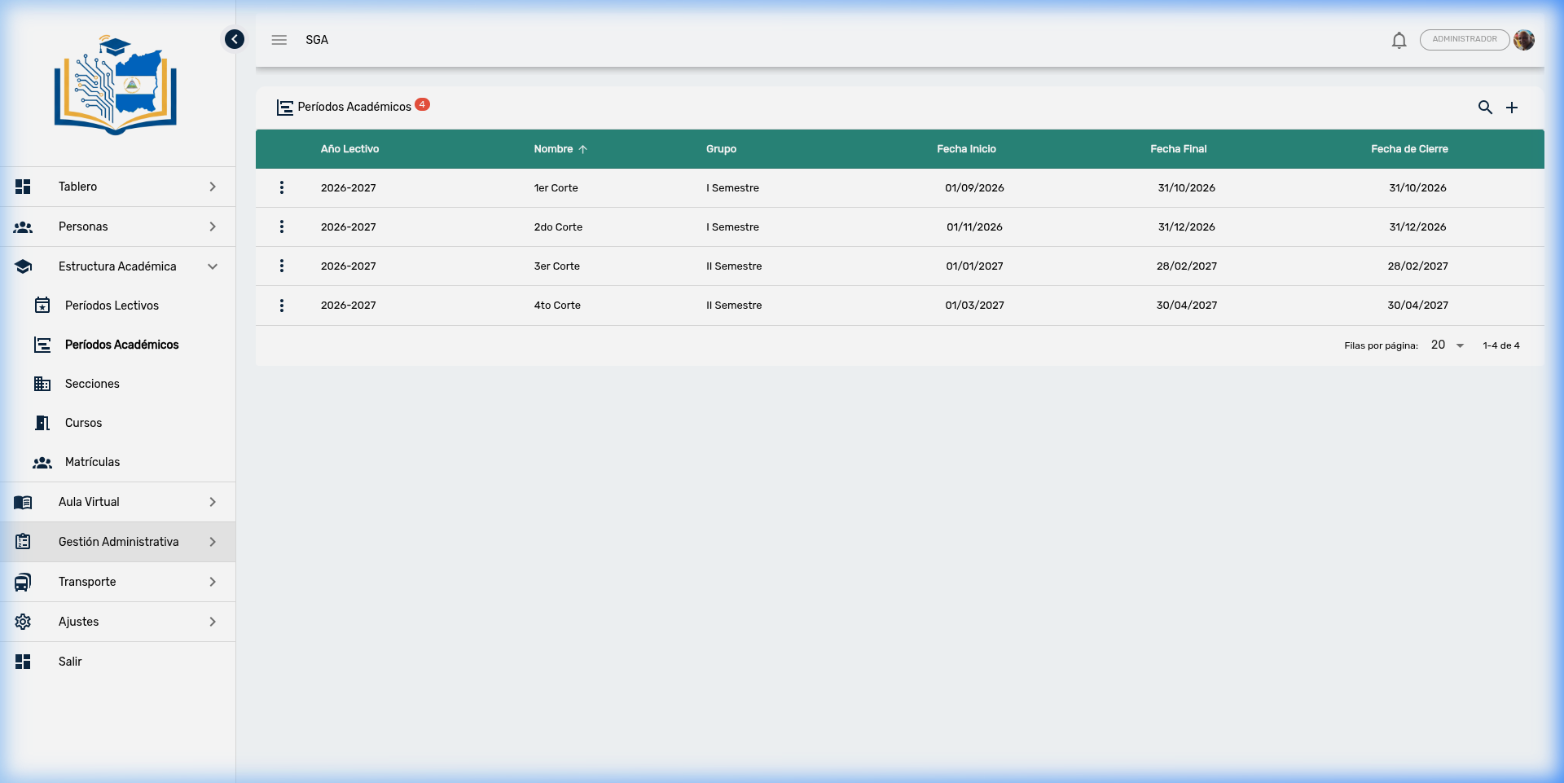Image resolution: width=1564 pixels, height=783 pixels.
Task: Collapse the sidebar with the back arrow
Action: coord(235,39)
